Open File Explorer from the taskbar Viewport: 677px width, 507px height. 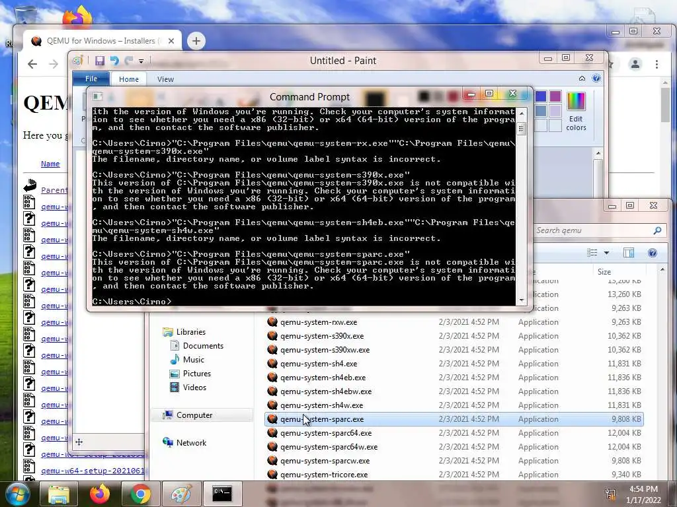click(59, 494)
